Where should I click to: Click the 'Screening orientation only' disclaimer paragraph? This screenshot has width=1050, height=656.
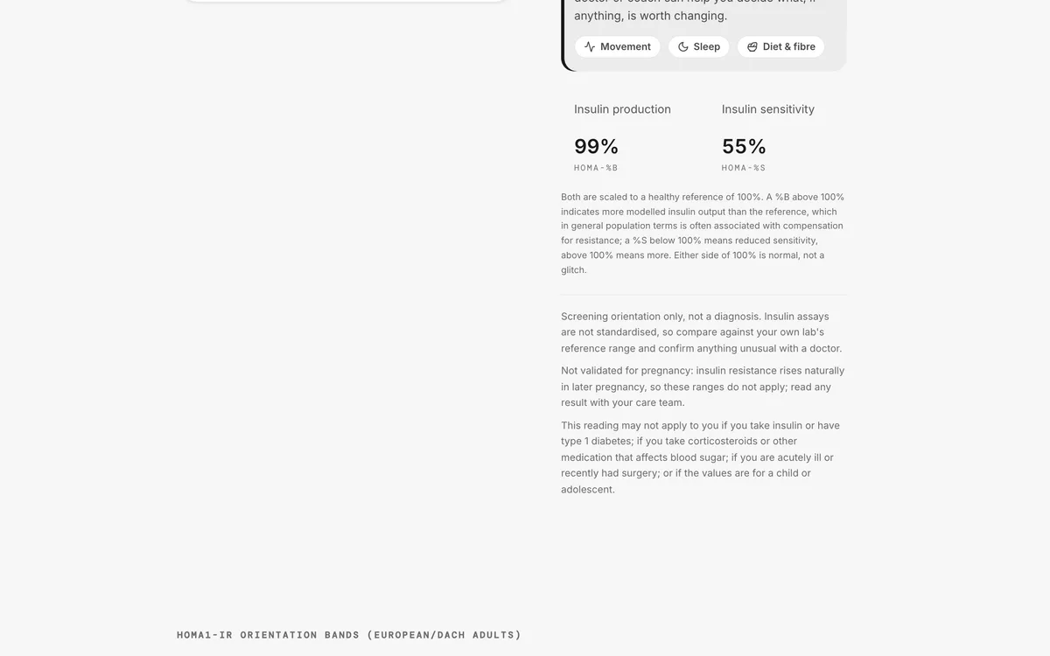click(703, 332)
